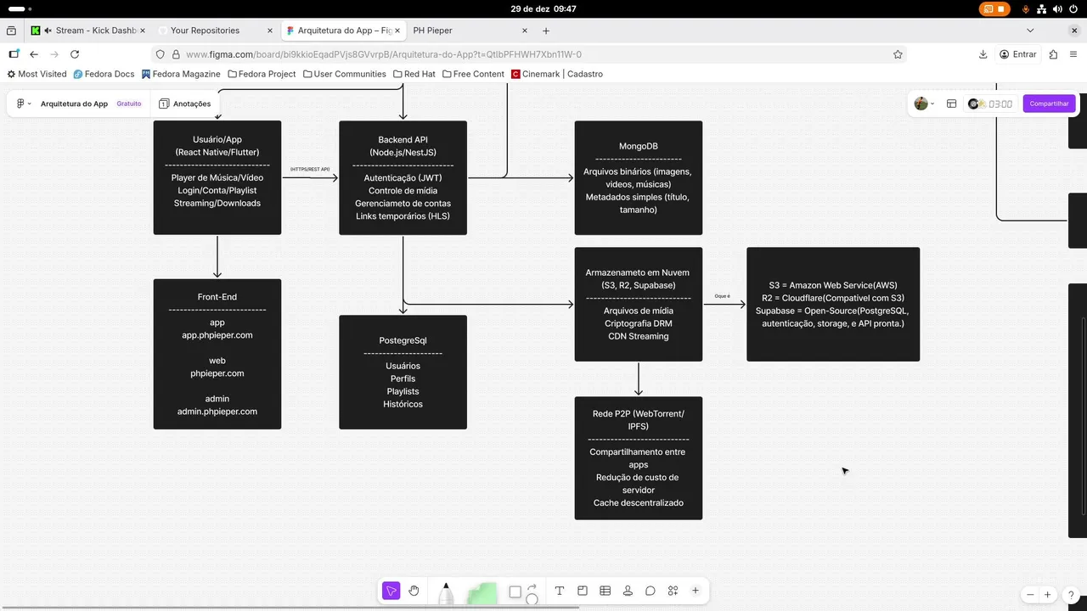Toggle the layout panel icon
This screenshot has width=1087, height=611.
951,104
